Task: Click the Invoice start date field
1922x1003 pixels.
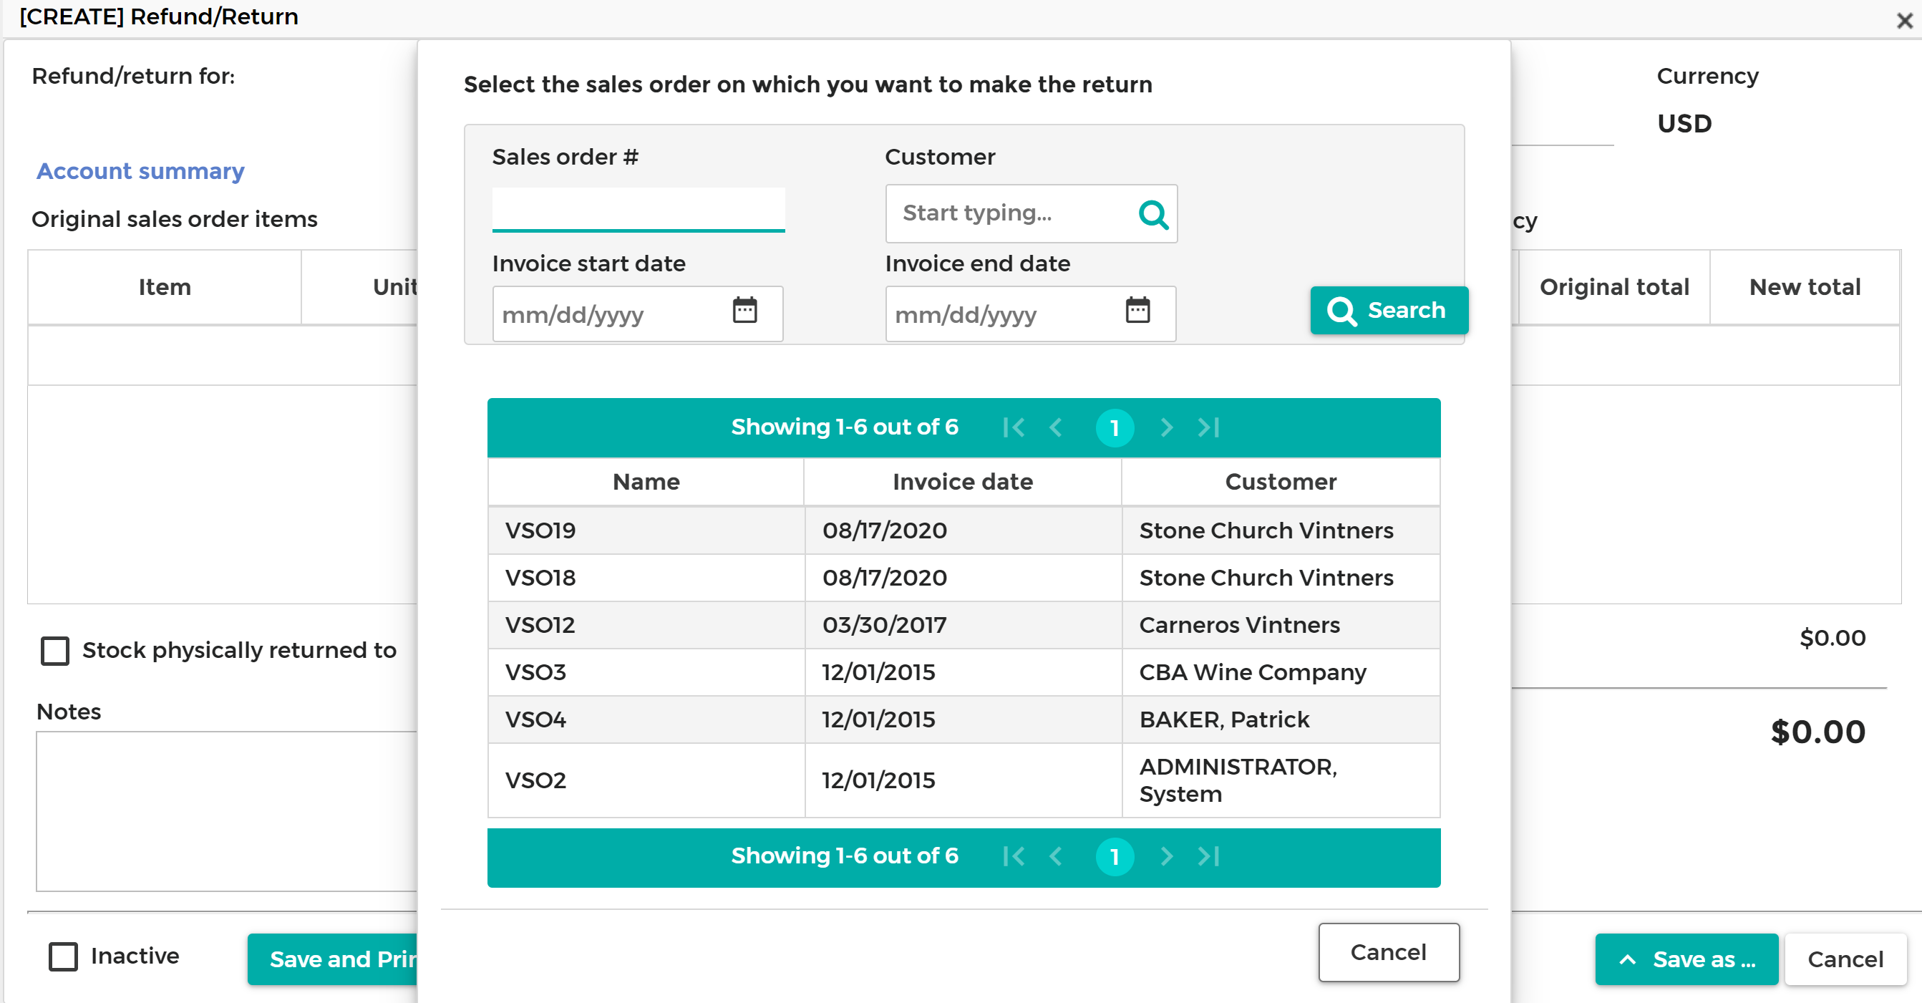Action: (638, 314)
